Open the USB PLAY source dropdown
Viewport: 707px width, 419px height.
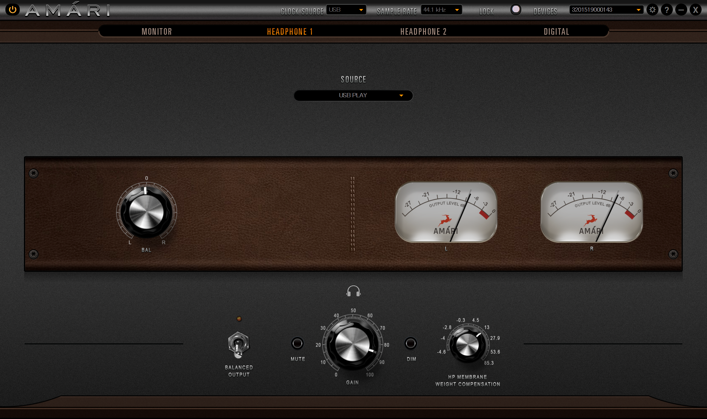coord(353,95)
